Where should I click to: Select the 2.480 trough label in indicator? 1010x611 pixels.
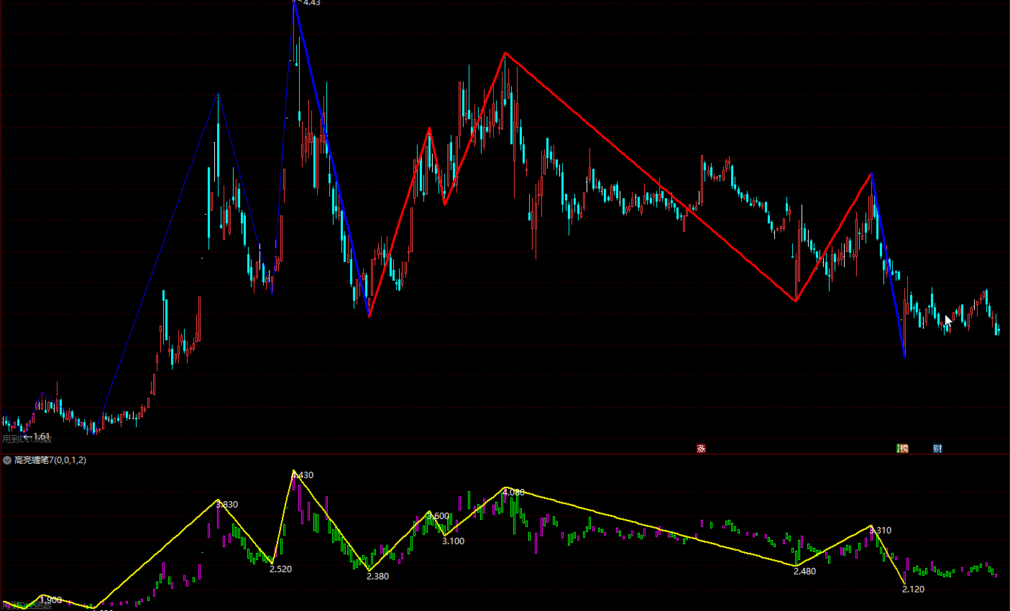[804, 572]
